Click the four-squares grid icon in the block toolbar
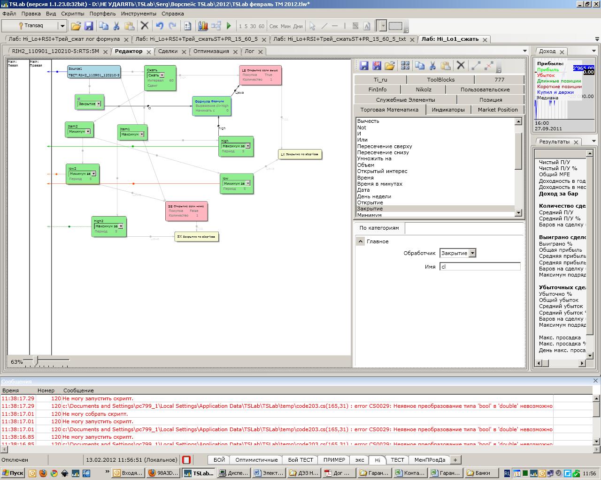 point(405,66)
